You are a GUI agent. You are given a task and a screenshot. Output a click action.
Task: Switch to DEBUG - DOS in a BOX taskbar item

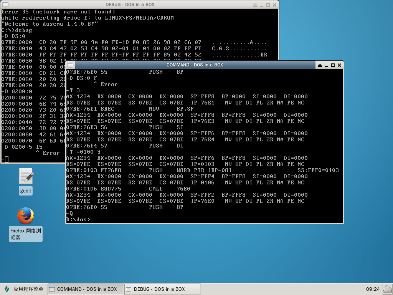[162, 289]
